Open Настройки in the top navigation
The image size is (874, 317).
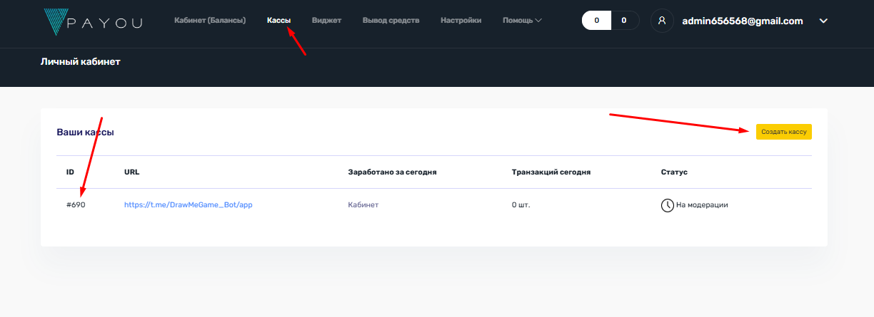tap(461, 21)
